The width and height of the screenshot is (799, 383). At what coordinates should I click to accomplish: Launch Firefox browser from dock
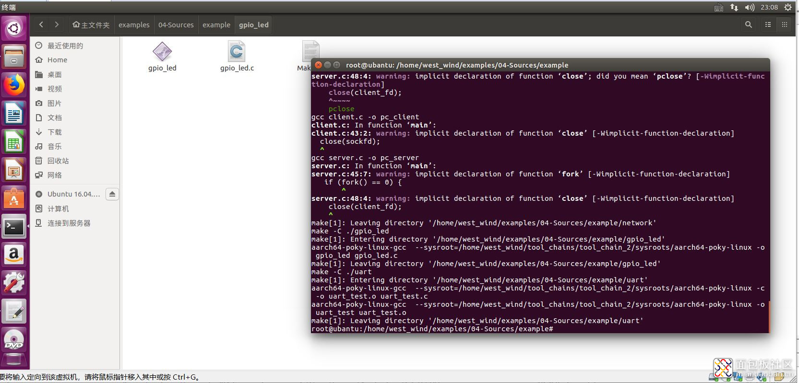(x=14, y=85)
